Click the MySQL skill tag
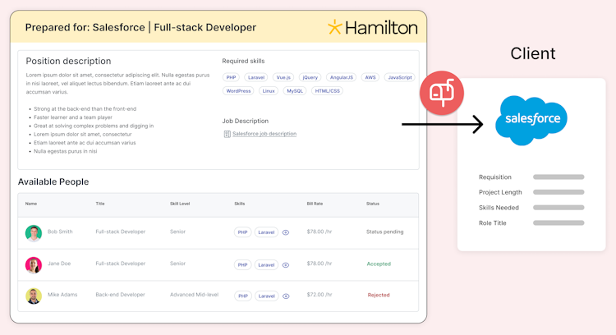 (x=295, y=90)
